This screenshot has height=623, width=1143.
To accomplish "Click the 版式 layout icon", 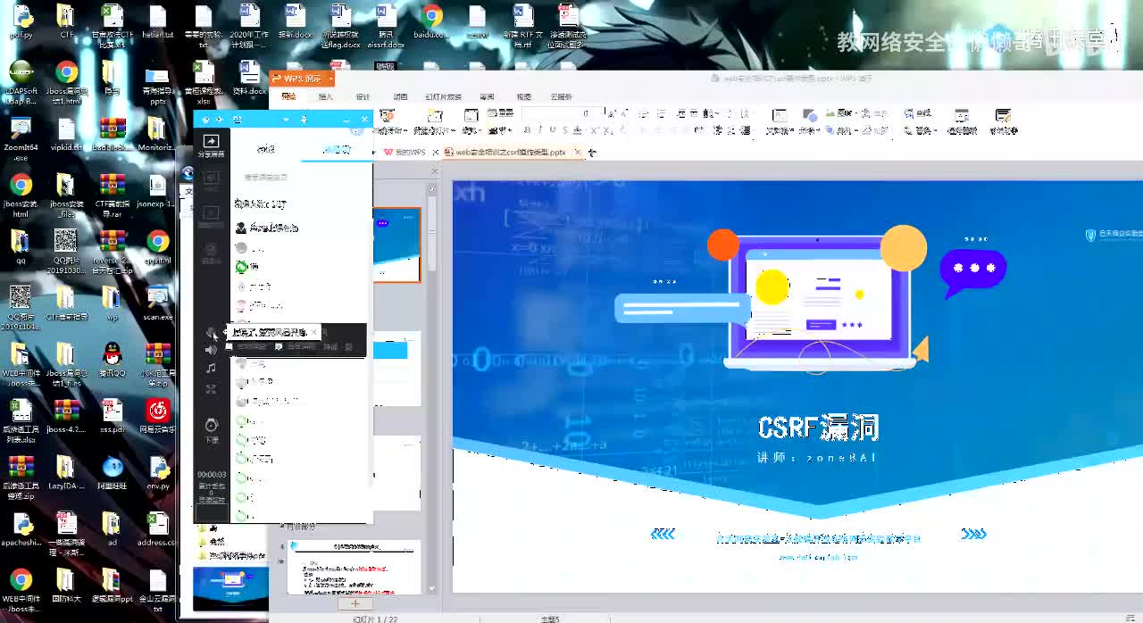I will click(471, 115).
